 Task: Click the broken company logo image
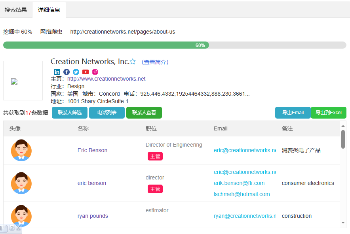click(14, 81)
